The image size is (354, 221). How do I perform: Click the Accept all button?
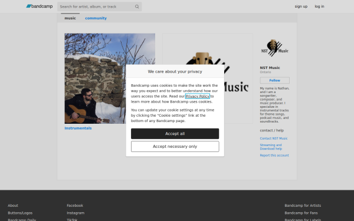[175, 134]
